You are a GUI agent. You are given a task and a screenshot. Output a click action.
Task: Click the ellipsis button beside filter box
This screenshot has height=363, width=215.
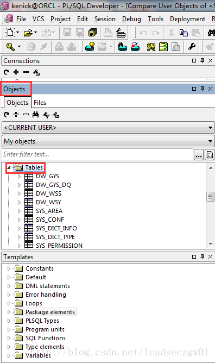pos(199,155)
